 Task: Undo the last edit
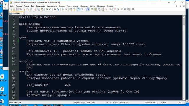47,9
